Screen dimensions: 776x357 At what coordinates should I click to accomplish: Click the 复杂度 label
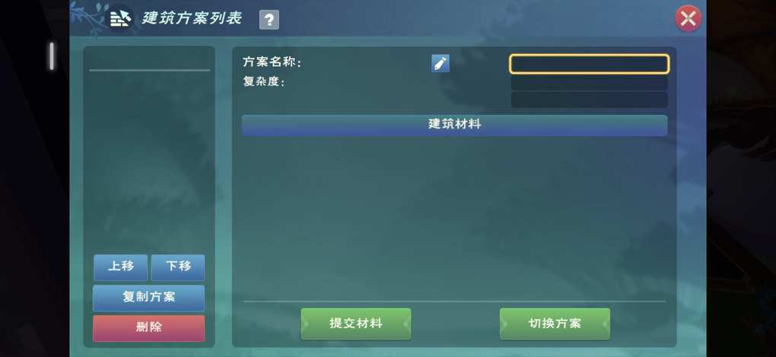(264, 81)
